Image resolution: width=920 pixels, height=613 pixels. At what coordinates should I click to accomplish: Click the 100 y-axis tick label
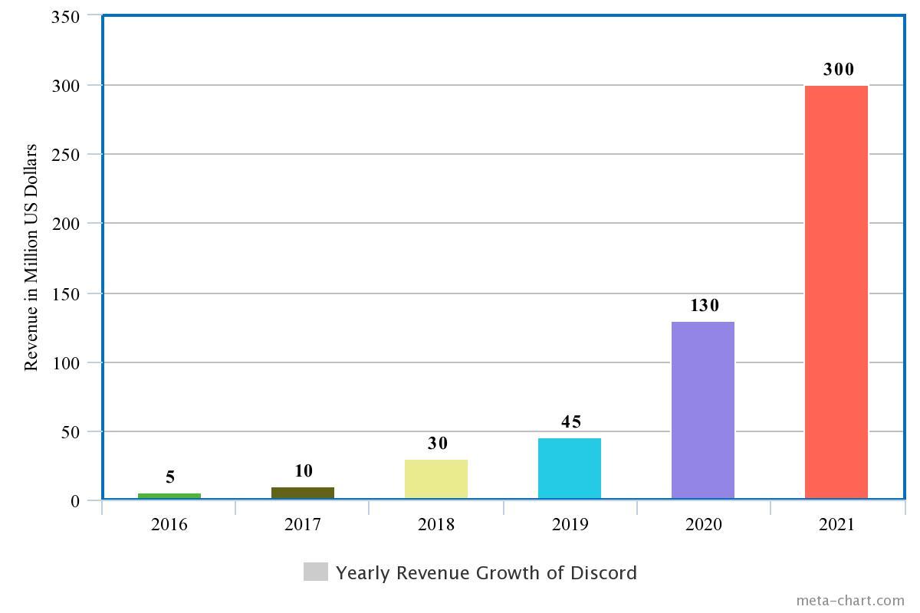[x=65, y=362]
